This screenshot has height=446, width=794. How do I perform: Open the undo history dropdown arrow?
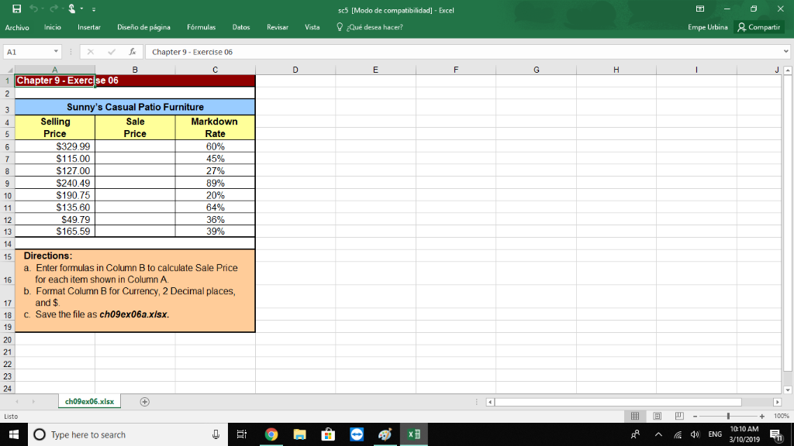pyautogui.click(x=43, y=9)
